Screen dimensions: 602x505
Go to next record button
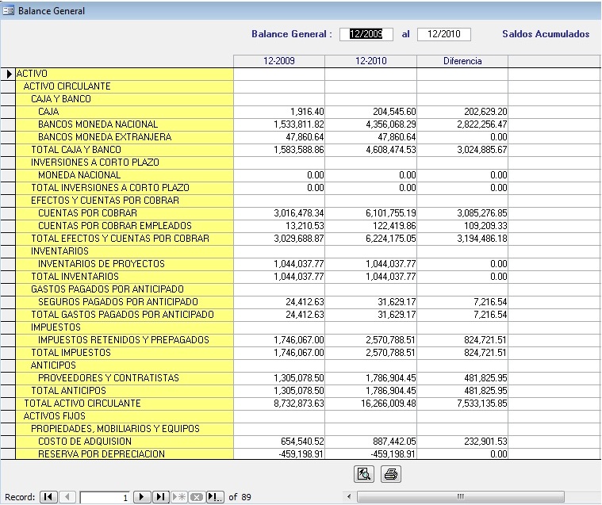pos(142,497)
